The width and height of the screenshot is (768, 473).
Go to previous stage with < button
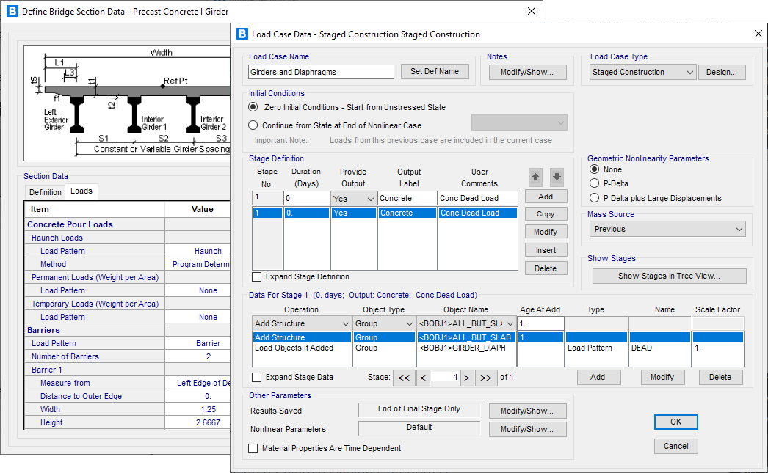(x=423, y=378)
